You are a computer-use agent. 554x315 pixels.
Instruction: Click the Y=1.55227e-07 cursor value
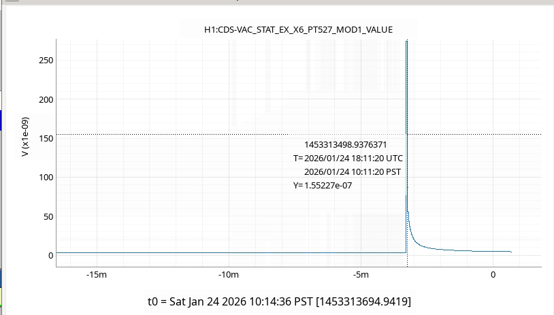pos(323,185)
